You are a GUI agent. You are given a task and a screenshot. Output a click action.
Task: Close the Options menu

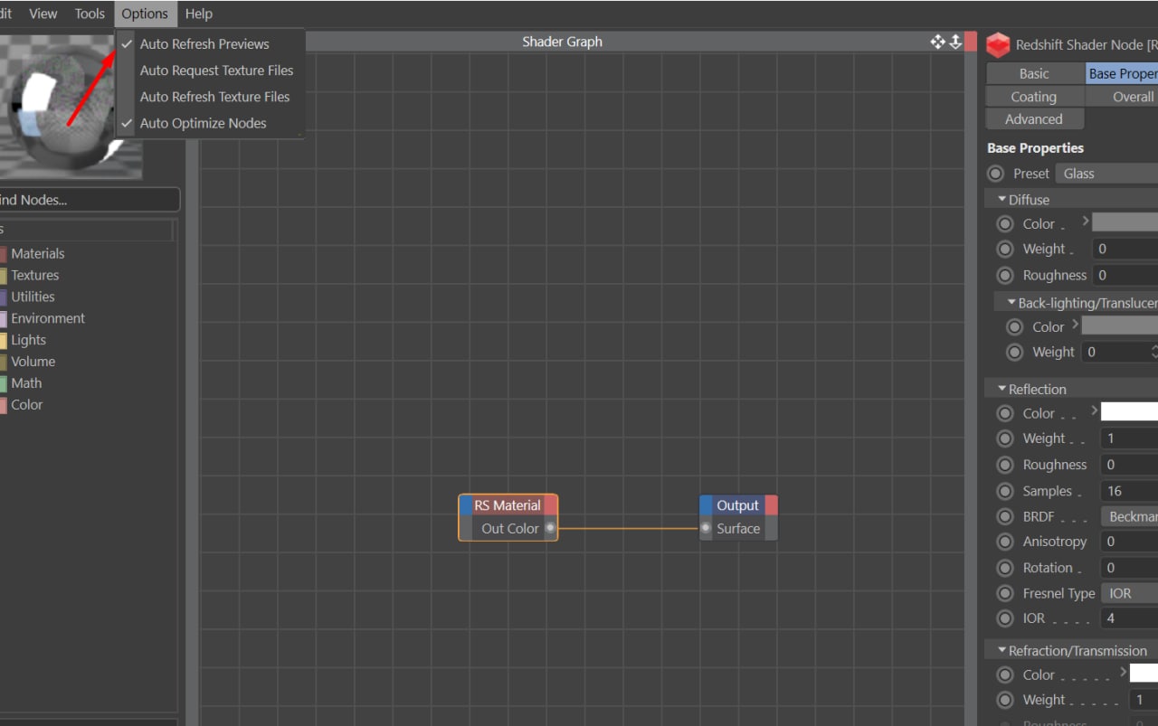(145, 14)
